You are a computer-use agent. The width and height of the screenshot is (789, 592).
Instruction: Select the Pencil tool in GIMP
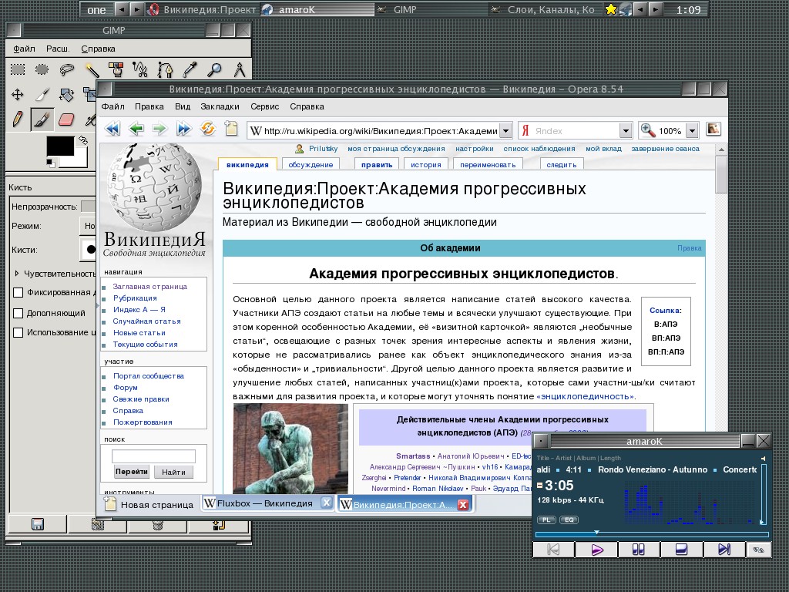(18, 119)
